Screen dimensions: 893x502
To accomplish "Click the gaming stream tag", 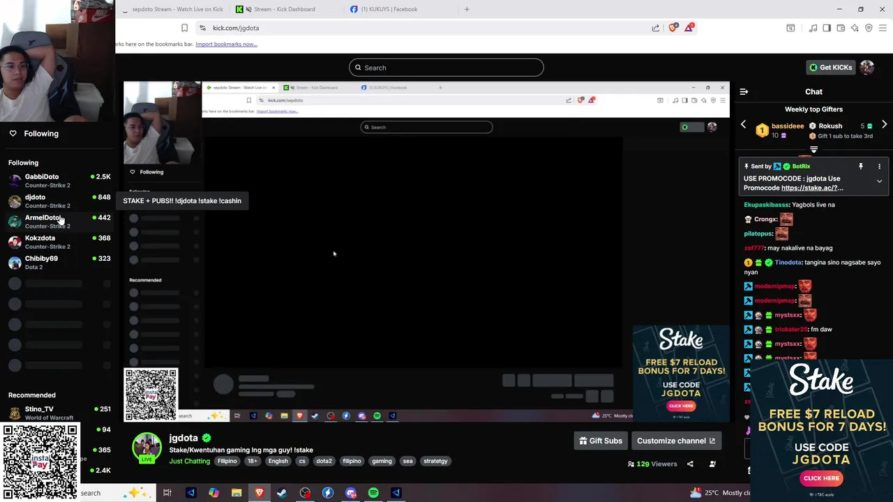I will [382, 461].
